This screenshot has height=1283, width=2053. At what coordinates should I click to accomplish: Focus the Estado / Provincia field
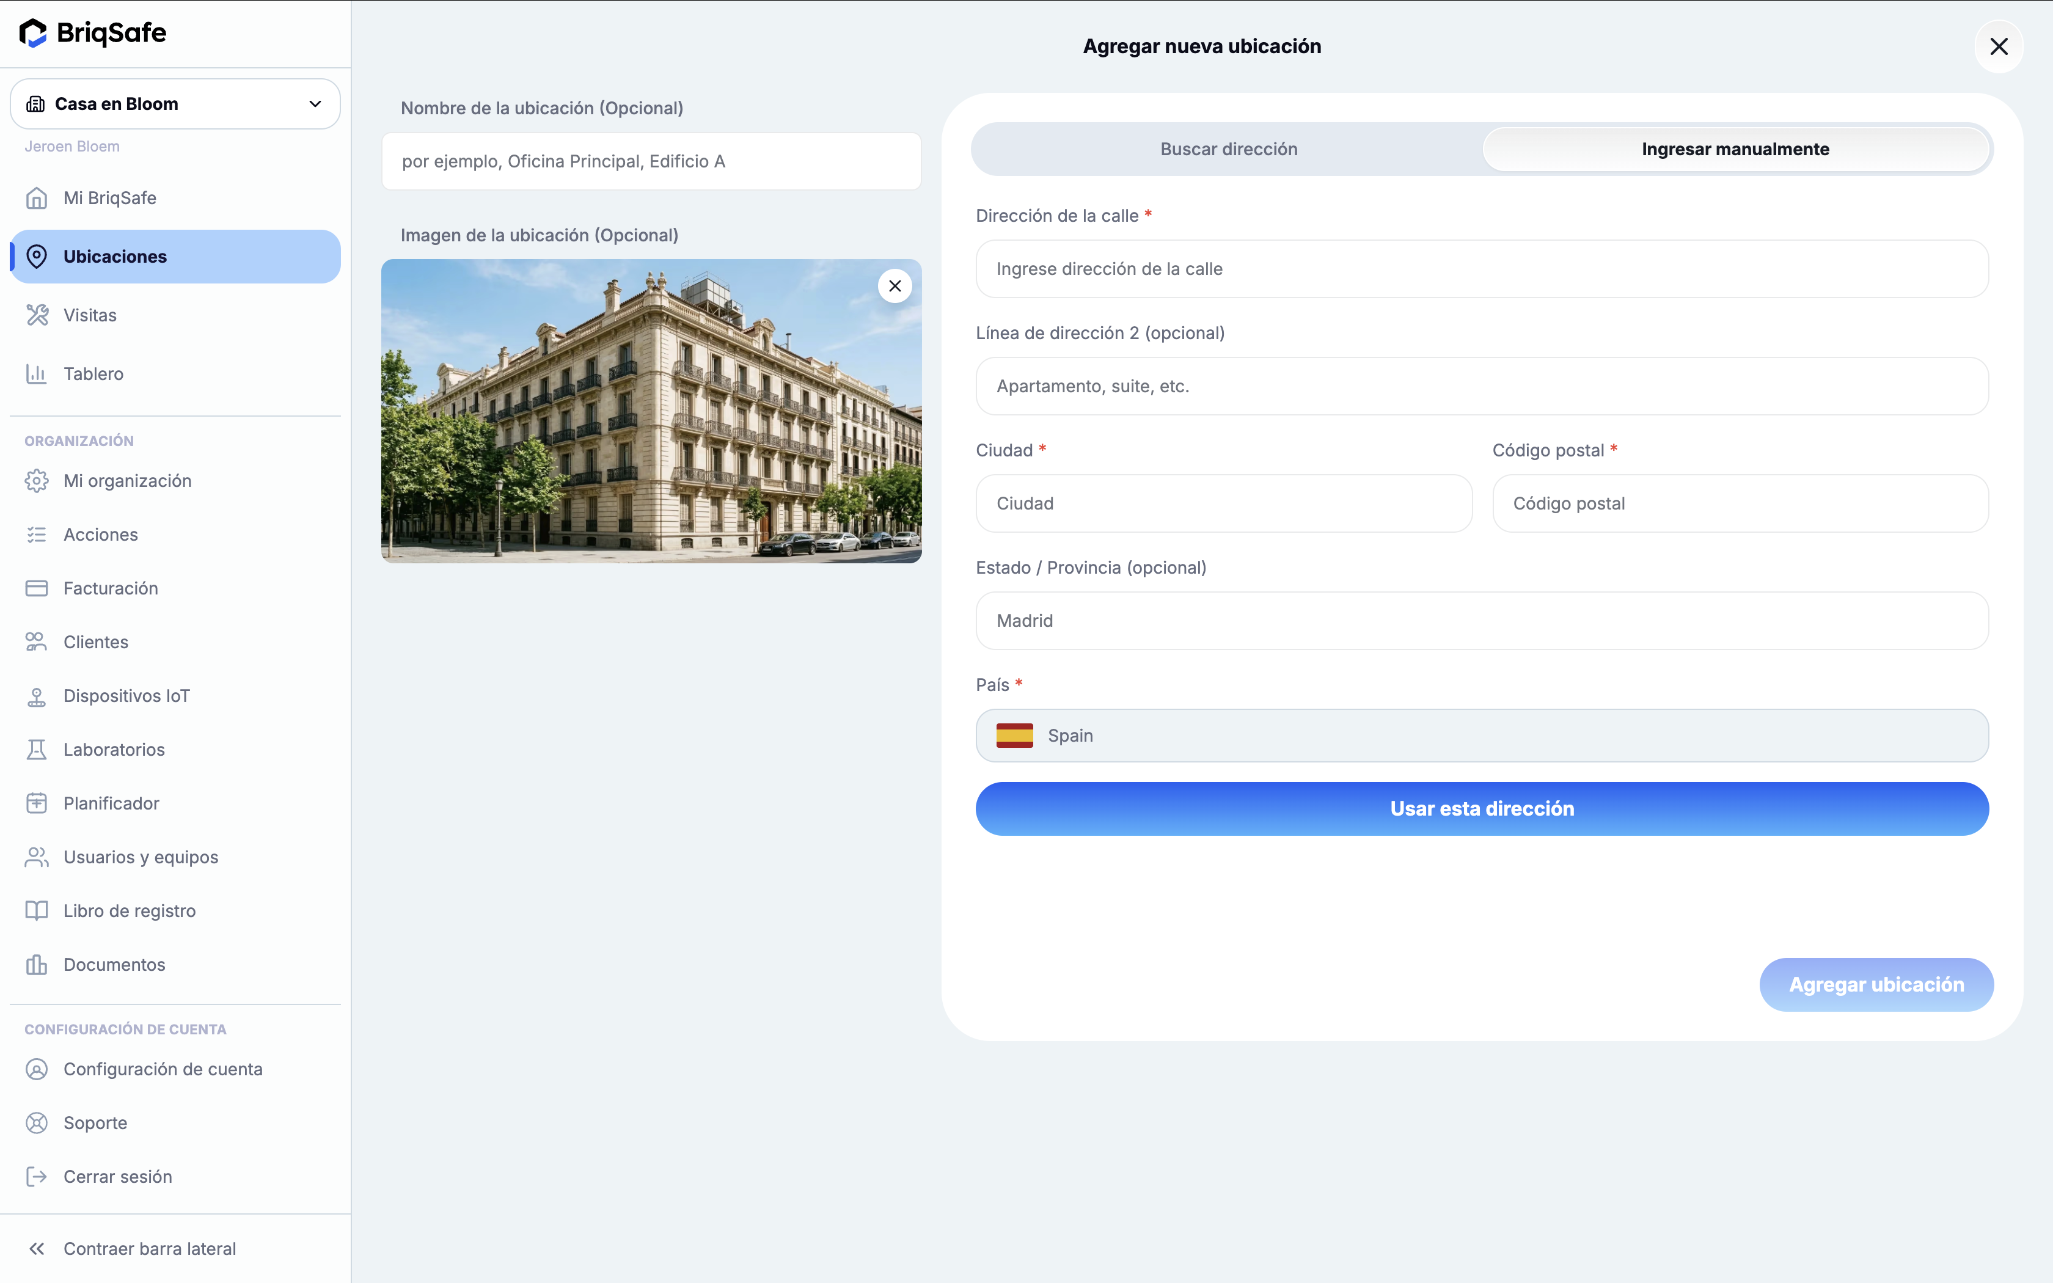pos(1481,620)
